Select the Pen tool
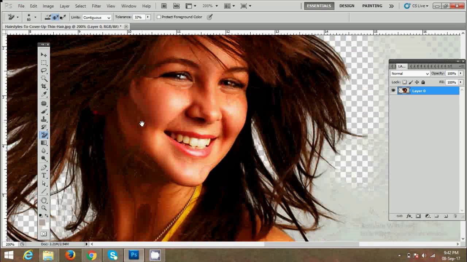 [x=44, y=168]
